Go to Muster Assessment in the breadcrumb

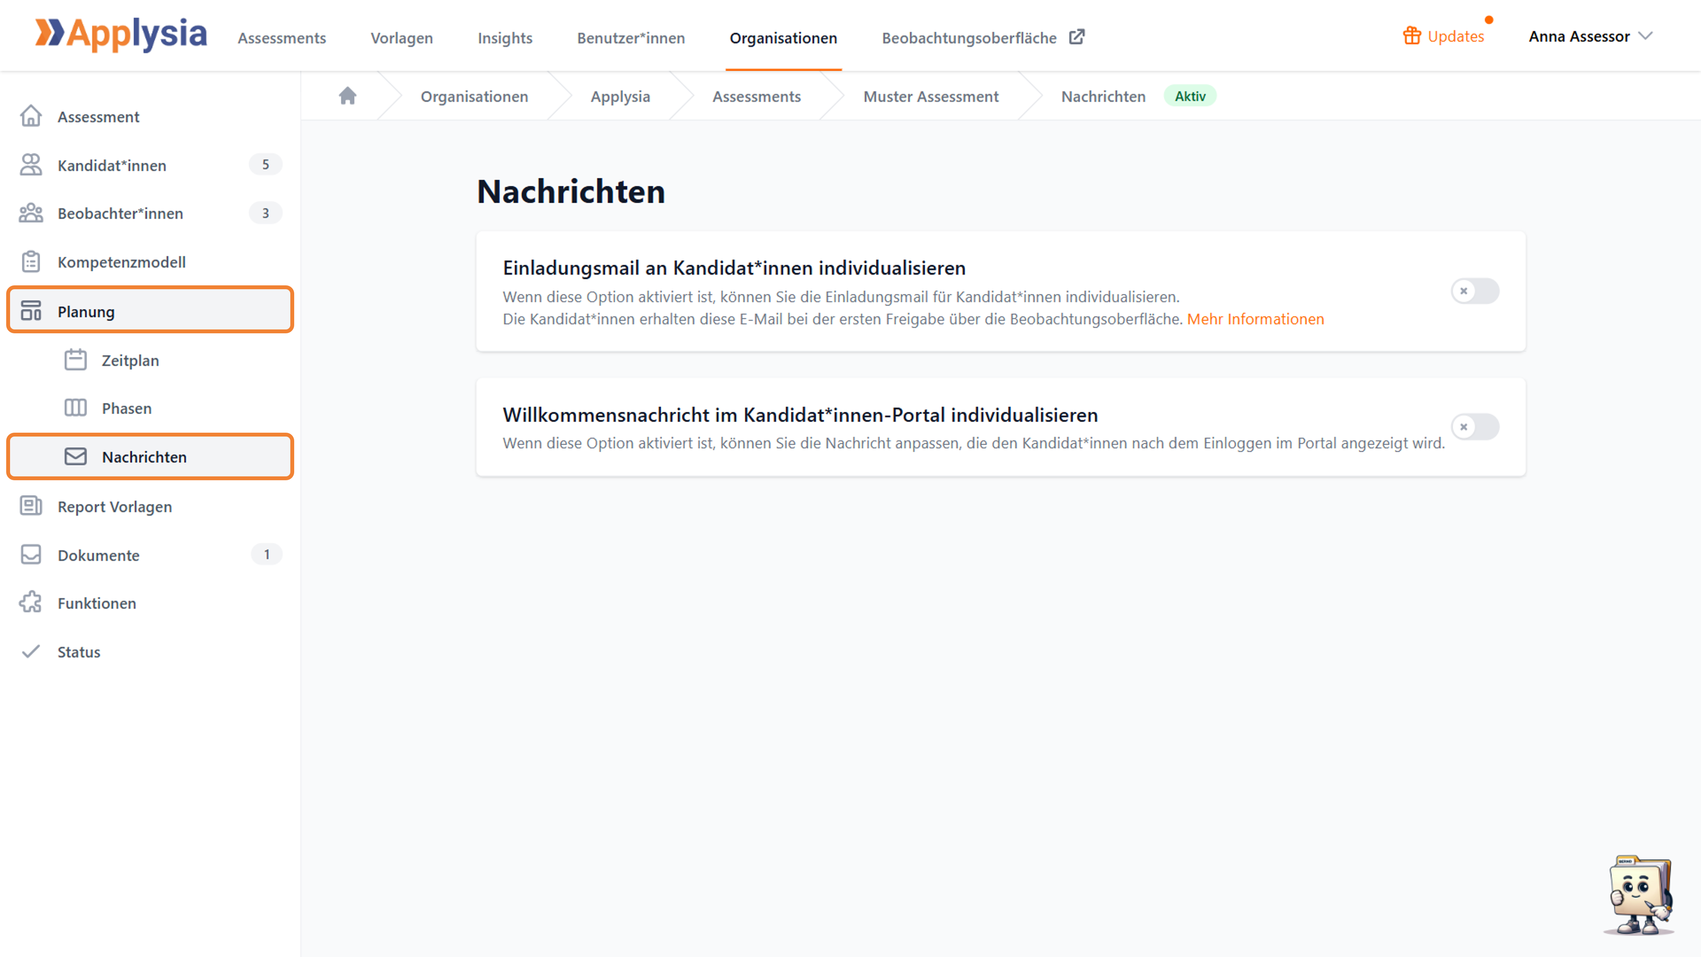pos(931,96)
